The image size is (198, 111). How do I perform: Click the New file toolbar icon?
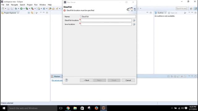[3, 9]
